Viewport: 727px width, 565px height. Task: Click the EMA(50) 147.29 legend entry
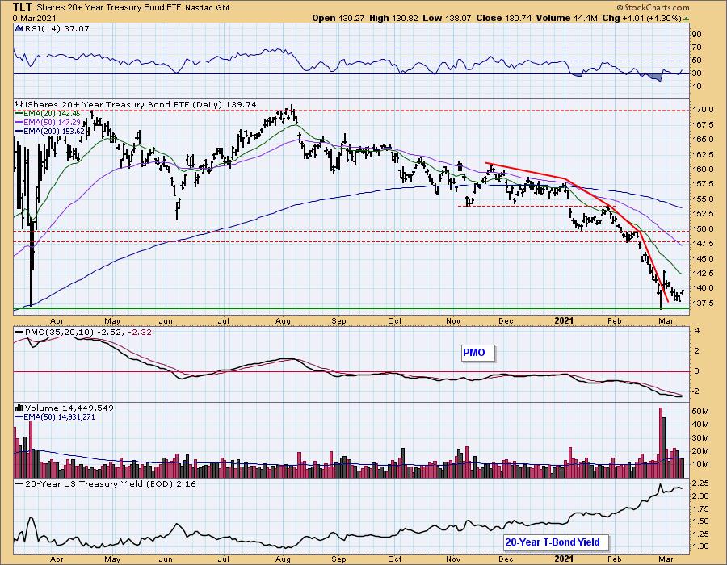click(48, 122)
